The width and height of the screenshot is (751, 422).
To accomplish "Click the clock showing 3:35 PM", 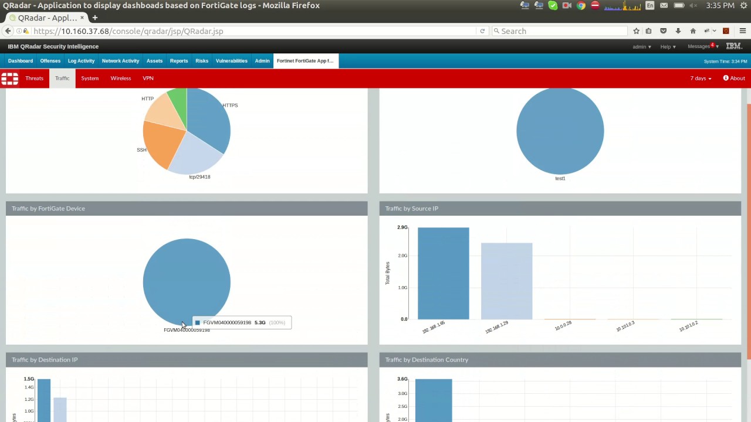I will click(x=720, y=5).
